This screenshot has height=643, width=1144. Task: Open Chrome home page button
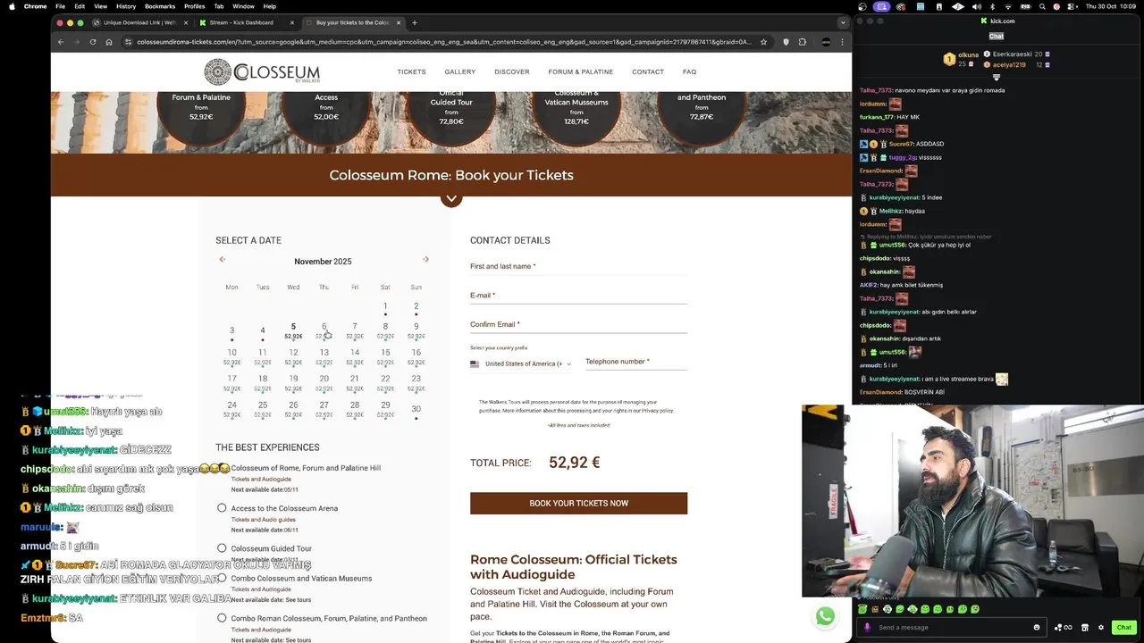(109, 41)
